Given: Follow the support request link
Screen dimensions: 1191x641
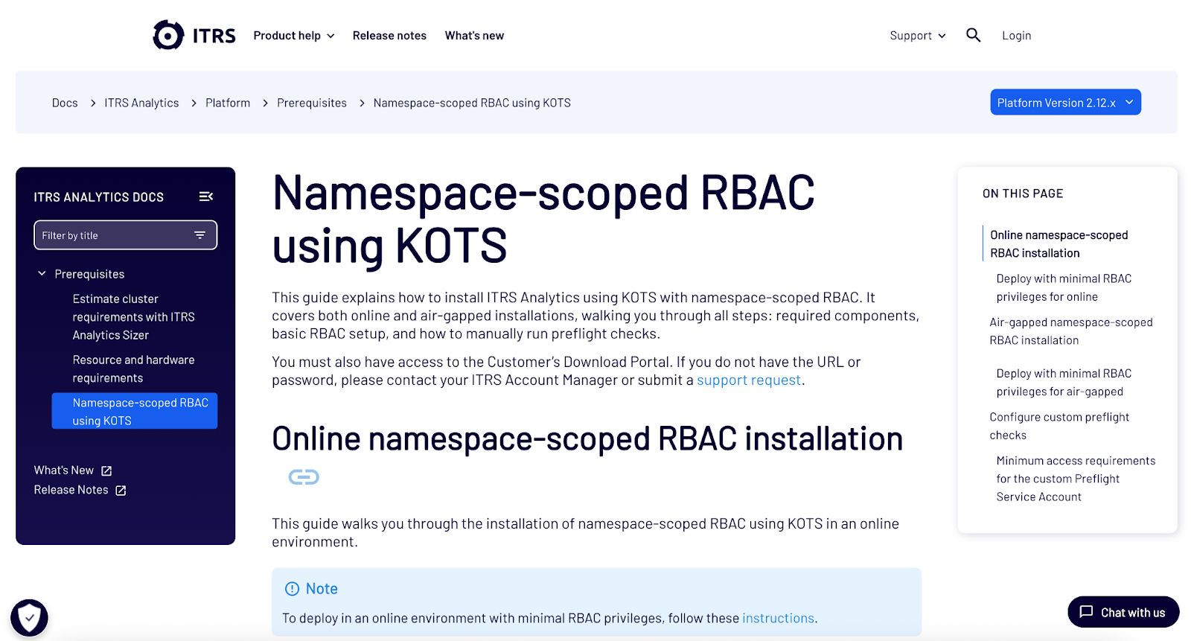Looking at the screenshot, I should [x=749, y=380].
